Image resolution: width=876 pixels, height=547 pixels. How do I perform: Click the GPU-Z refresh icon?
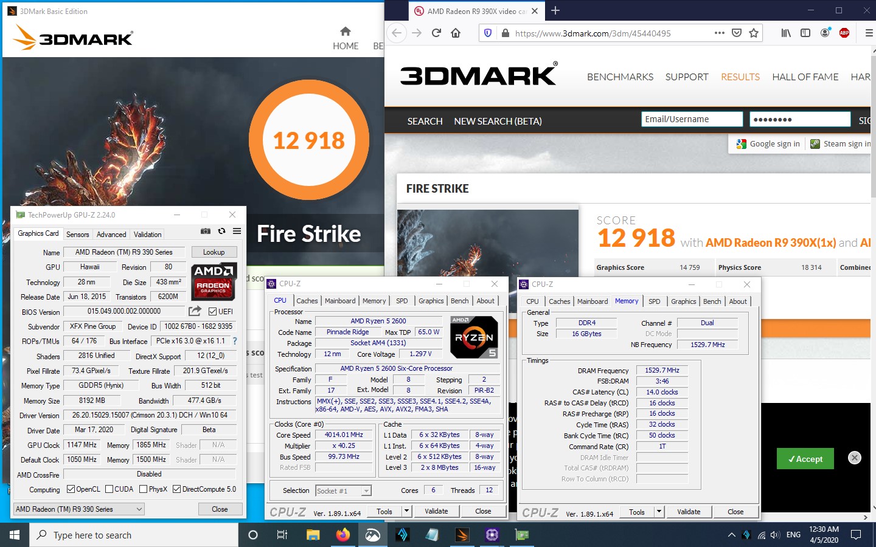(x=221, y=231)
